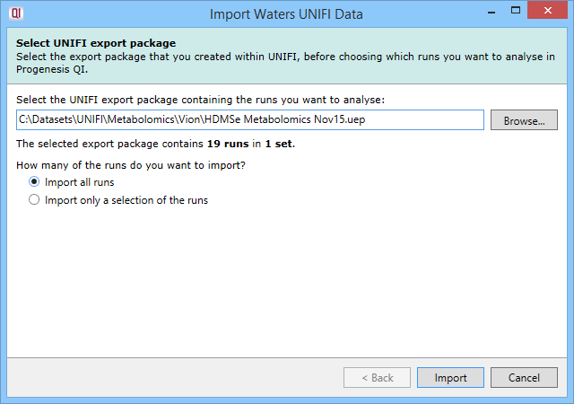
Task: Maximize the import dialog window
Action: tap(516, 10)
